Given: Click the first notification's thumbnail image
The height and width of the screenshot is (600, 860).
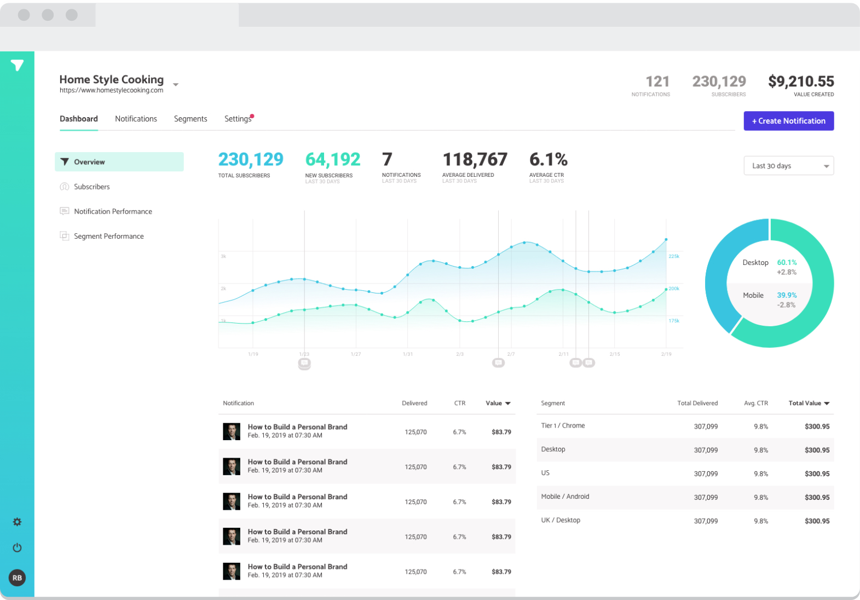Looking at the screenshot, I should click(232, 431).
